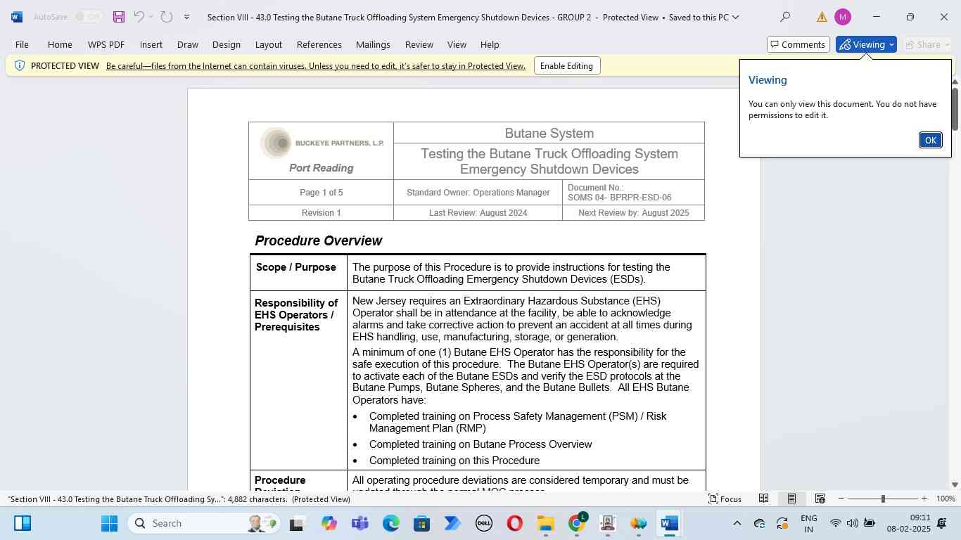Open the References tab

coord(319,44)
